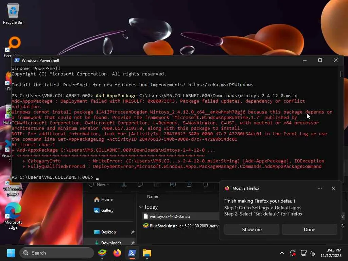This screenshot has height=261, width=348.
Task: Launch Microsoft Edge from the desktop
Action: tap(13, 216)
